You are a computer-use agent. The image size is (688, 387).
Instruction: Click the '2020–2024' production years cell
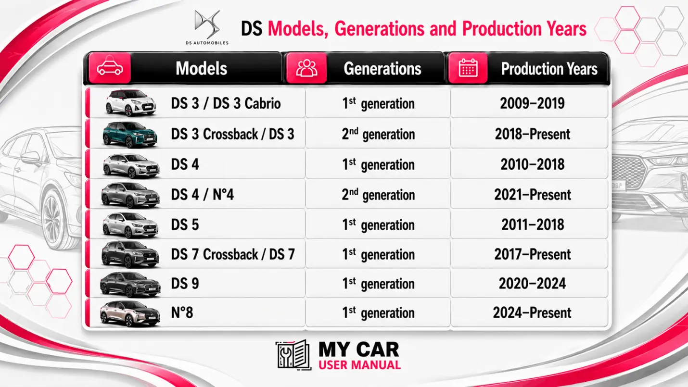[x=530, y=284]
